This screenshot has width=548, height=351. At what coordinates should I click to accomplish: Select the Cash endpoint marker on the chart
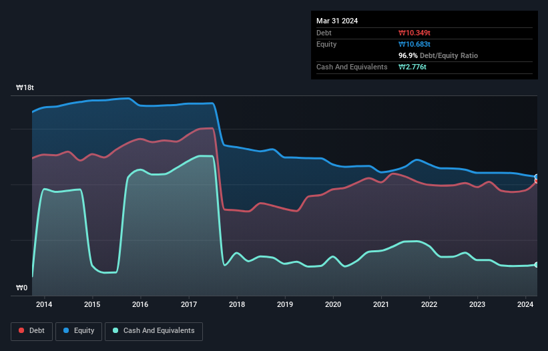click(537, 265)
